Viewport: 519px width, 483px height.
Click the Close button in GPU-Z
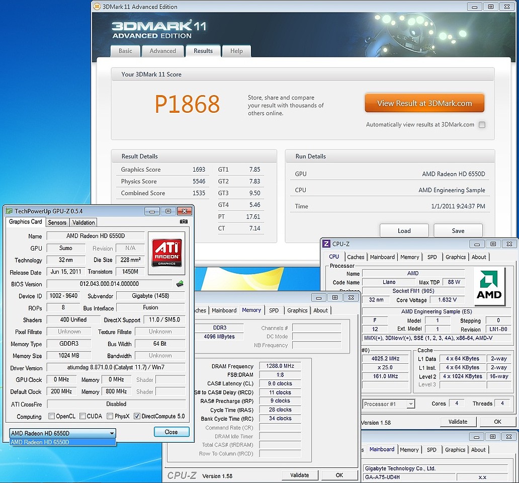pos(171,432)
